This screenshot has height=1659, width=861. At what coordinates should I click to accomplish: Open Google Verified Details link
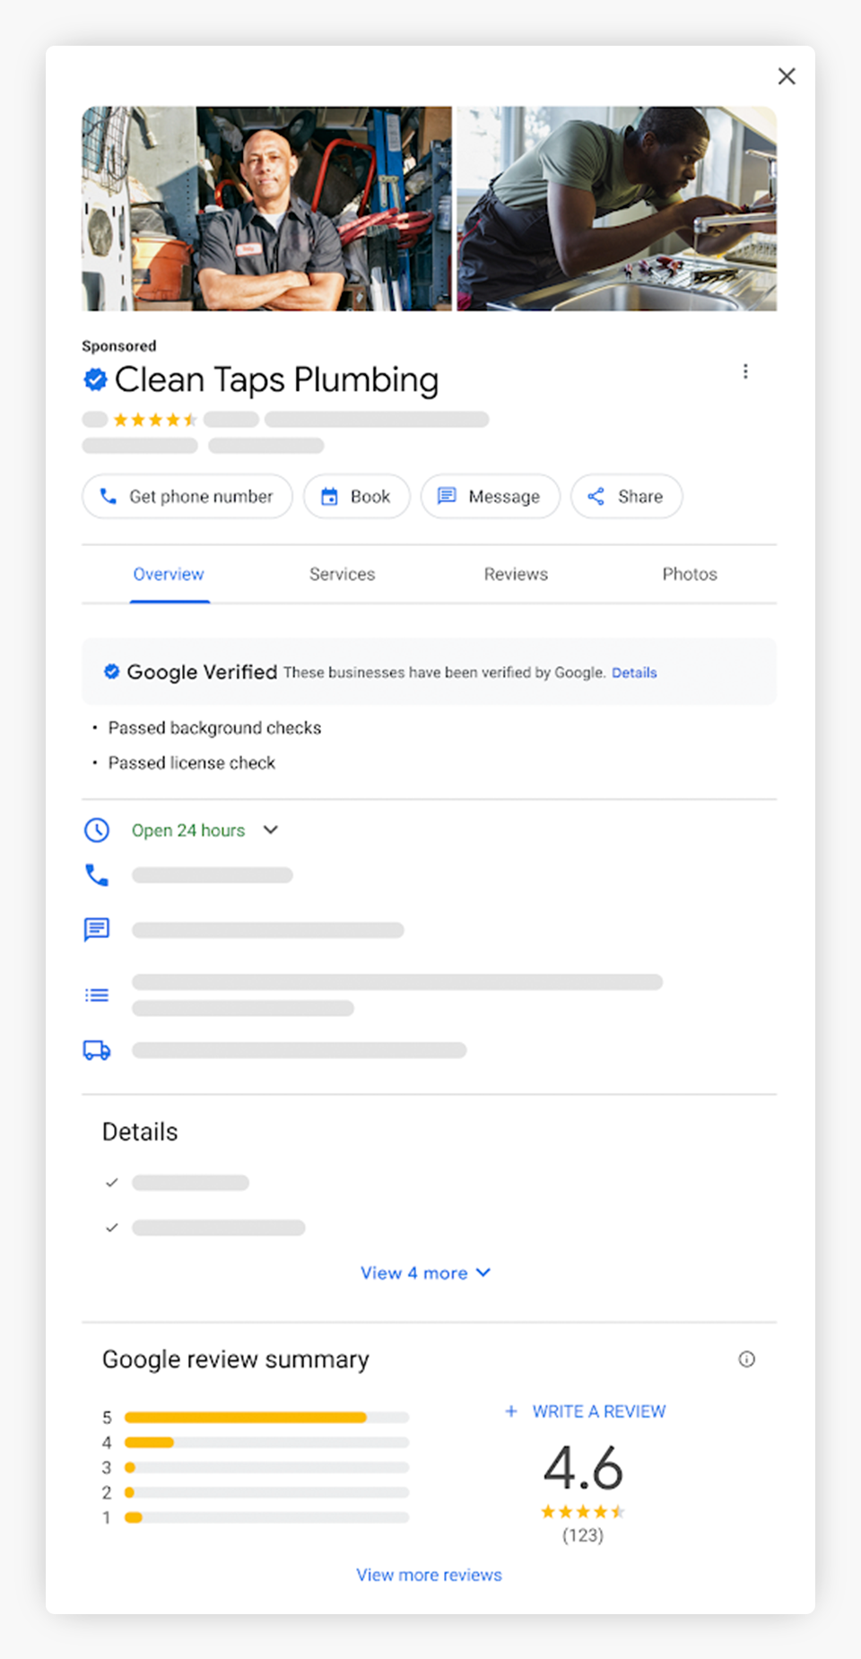pyautogui.click(x=634, y=673)
